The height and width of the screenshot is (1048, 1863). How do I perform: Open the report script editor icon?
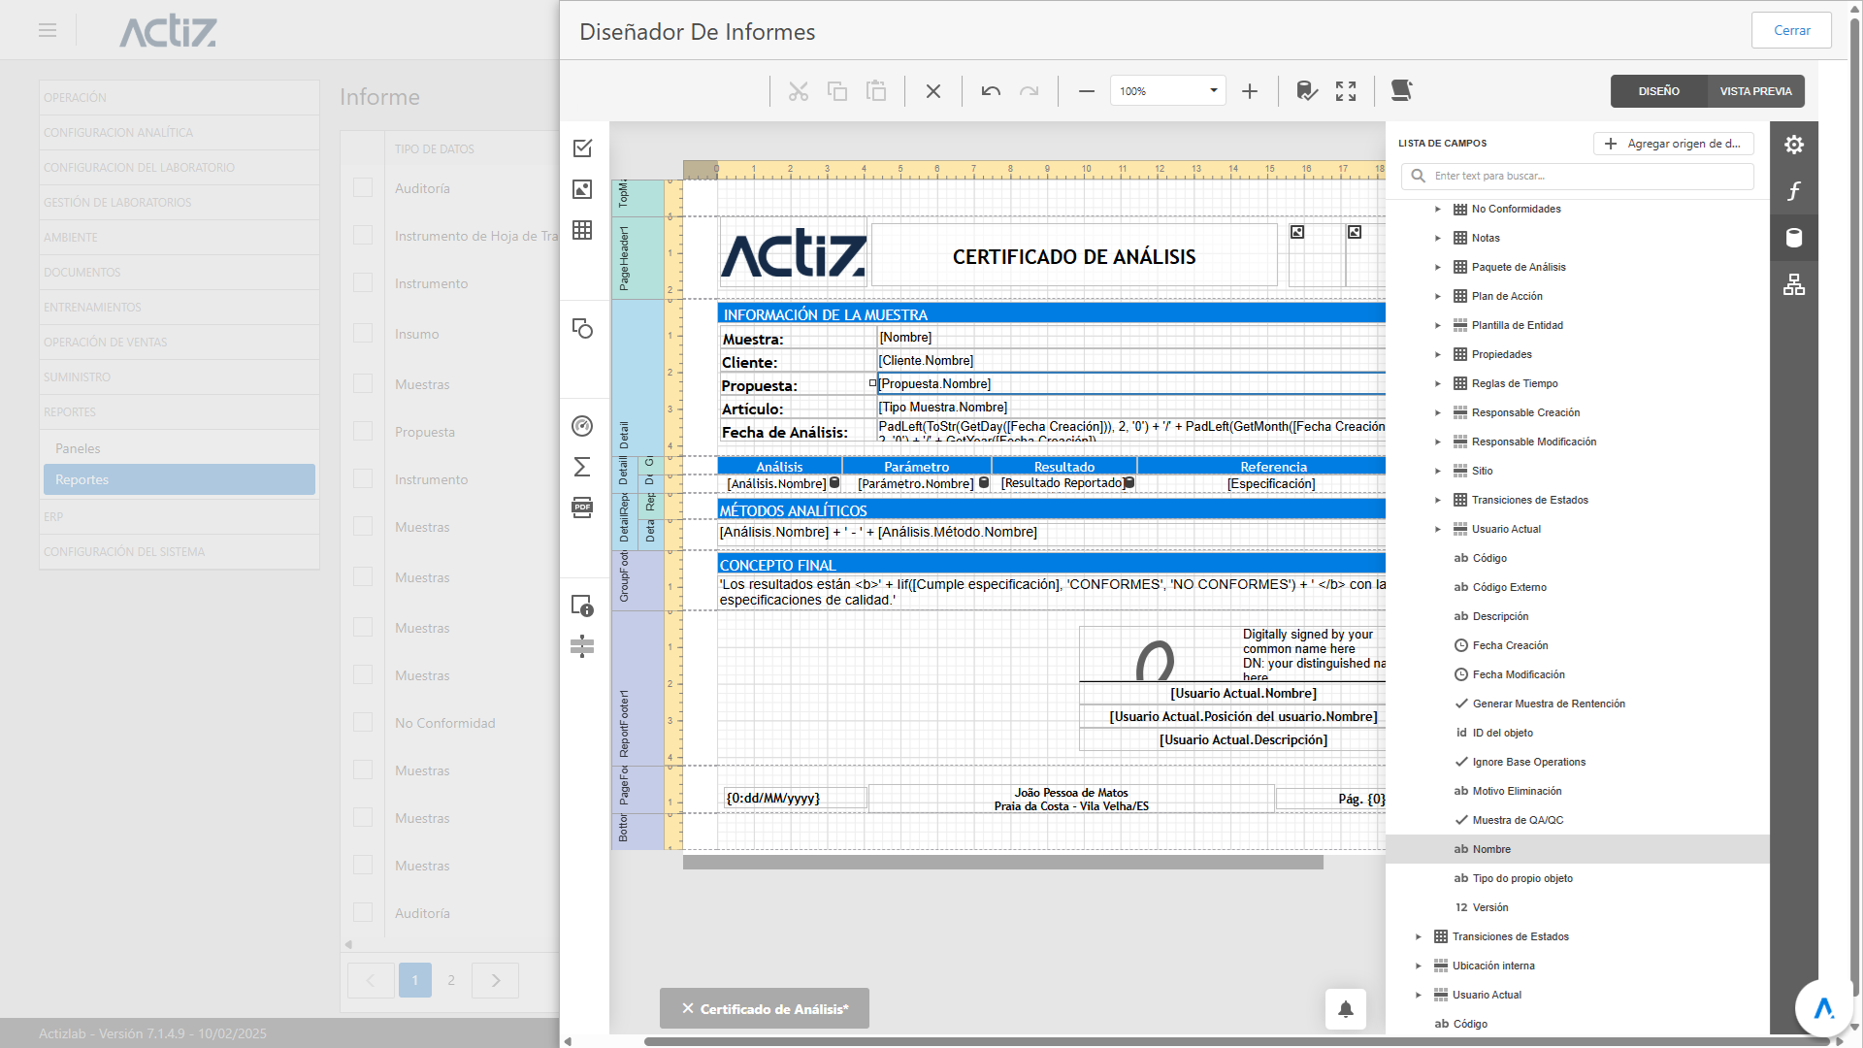(1401, 91)
